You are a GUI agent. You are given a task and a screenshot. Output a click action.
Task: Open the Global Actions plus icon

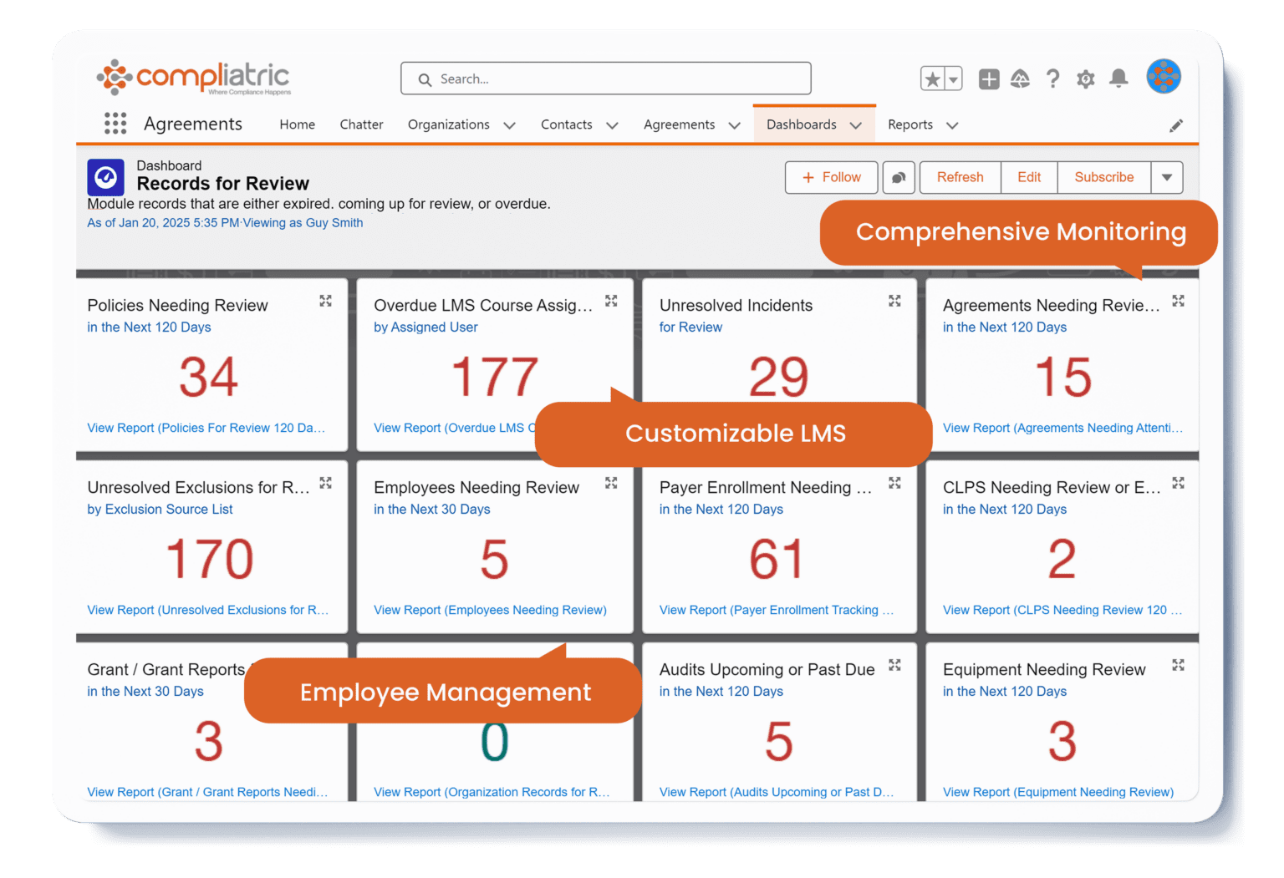(989, 79)
